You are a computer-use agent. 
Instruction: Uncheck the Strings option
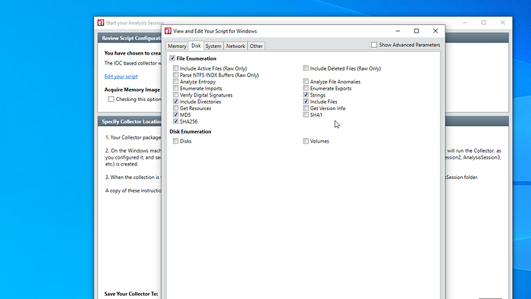(306, 95)
